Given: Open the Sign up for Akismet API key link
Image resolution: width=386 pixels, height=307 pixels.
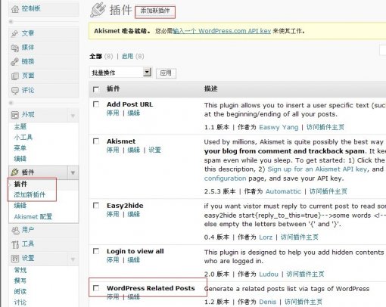Looking at the screenshot, I should coord(317,169).
